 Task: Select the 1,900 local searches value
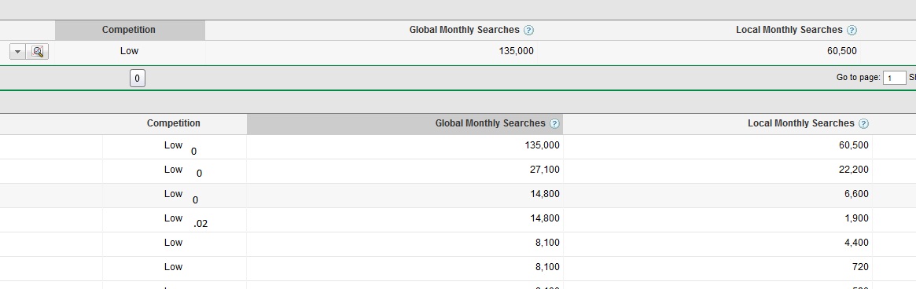pyautogui.click(x=856, y=218)
